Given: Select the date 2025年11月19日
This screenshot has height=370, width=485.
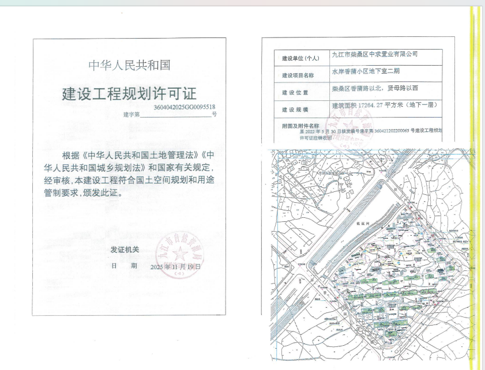Looking at the screenshot, I should (x=175, y=267).
